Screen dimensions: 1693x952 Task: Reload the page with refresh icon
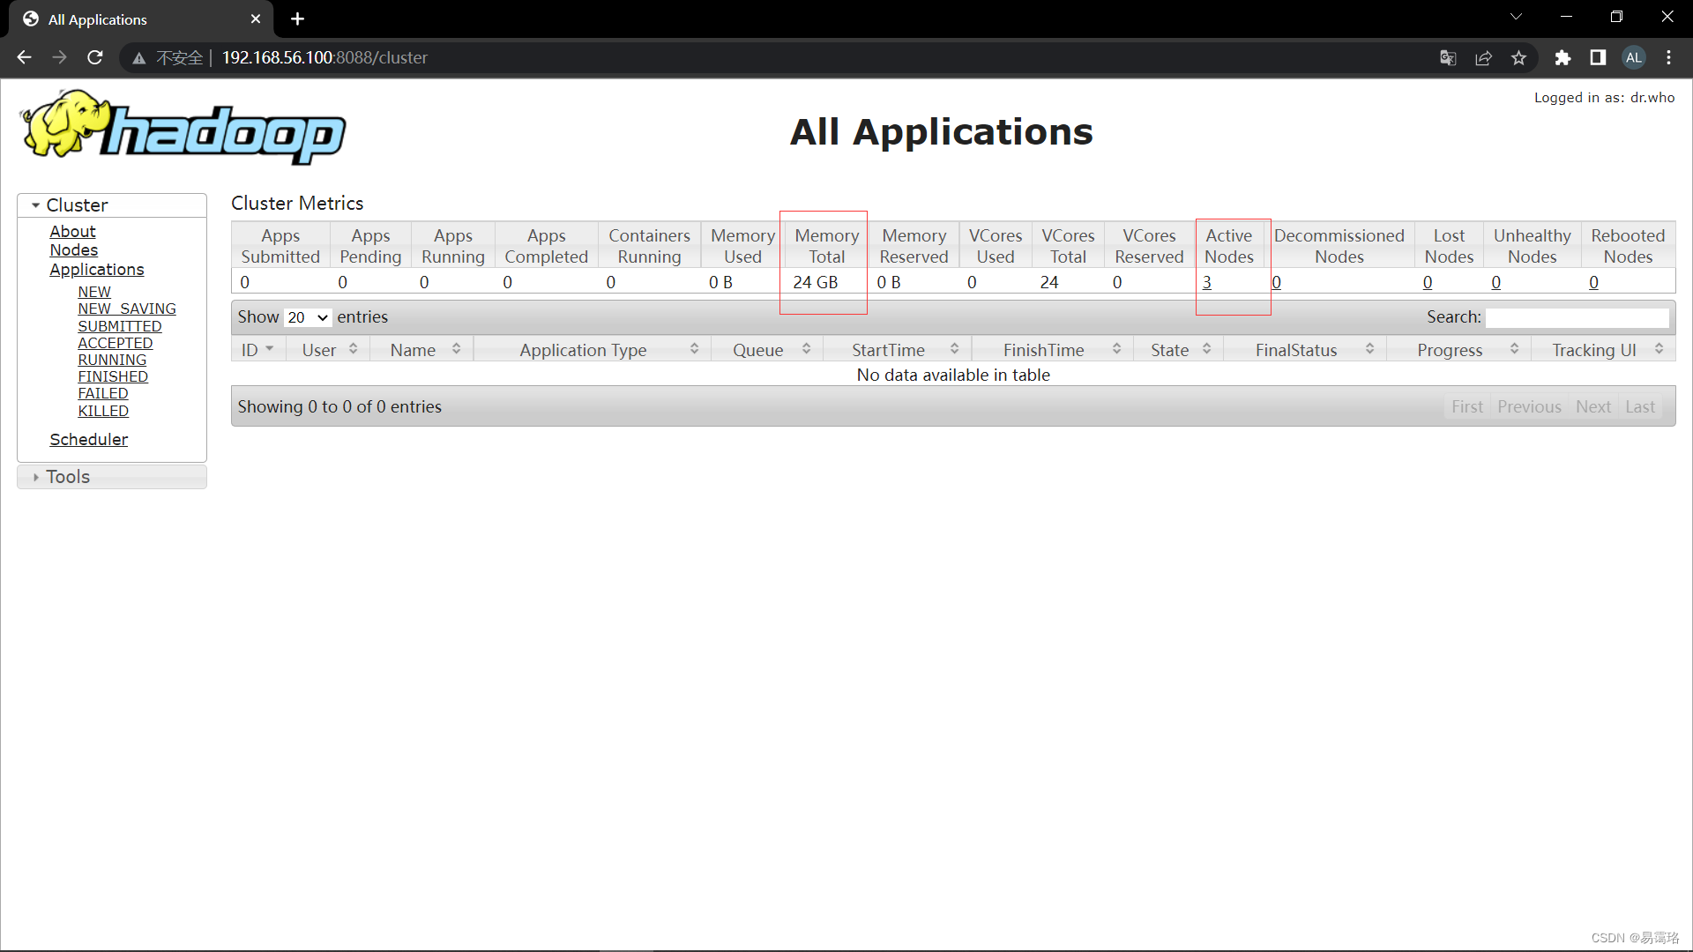coord(95,57)
